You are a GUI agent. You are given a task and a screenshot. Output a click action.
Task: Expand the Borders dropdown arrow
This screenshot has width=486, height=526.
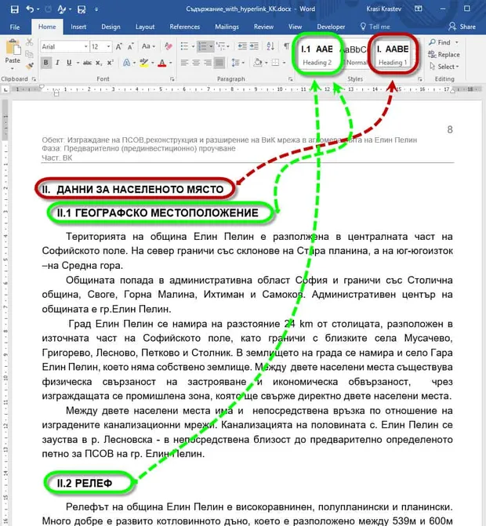284,63
